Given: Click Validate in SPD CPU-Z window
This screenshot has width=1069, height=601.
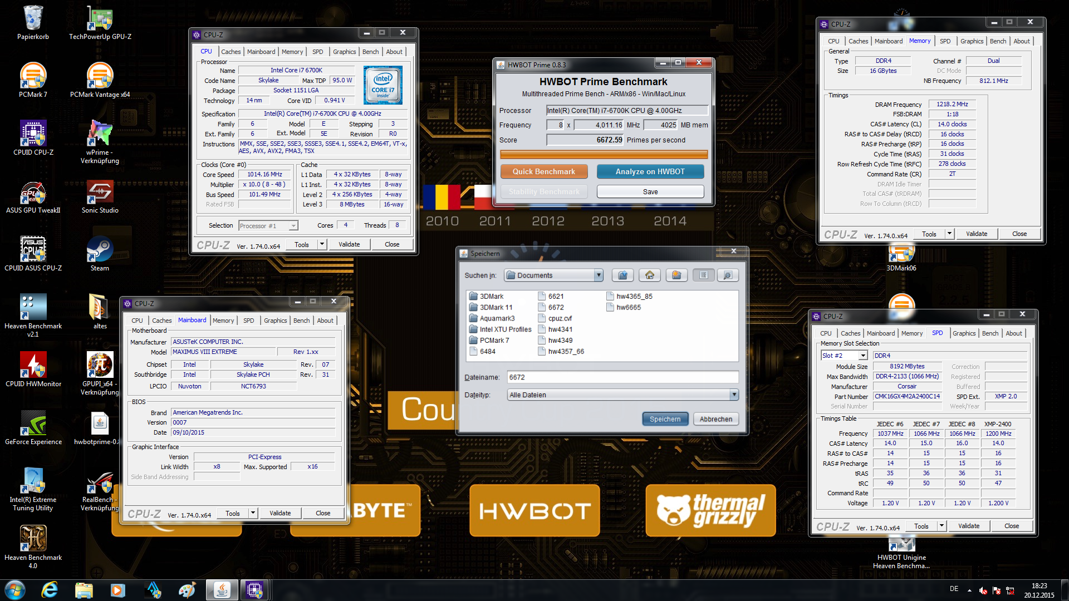Looking at the screenshot, I should point(969,526).
